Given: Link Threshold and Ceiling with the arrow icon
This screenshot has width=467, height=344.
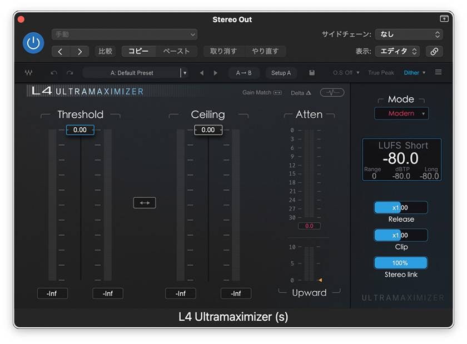Looking at the screenshot, I should point(145,202).
